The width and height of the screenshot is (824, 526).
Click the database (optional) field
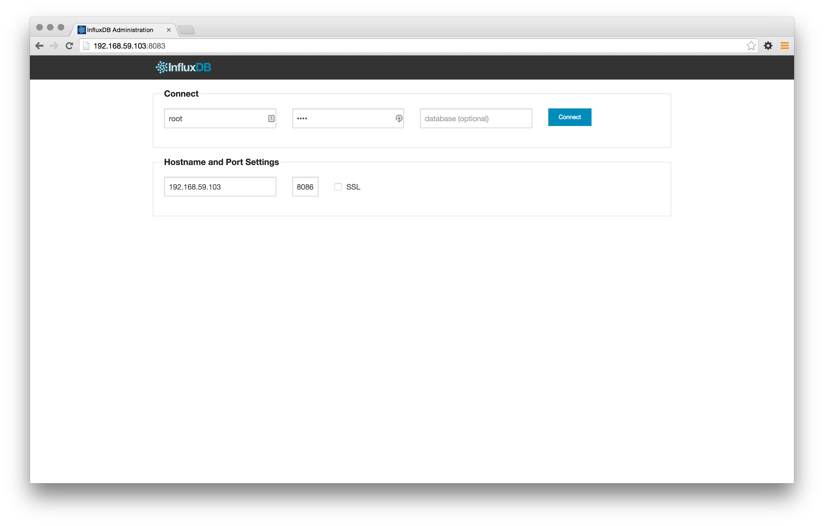(476, 118)
